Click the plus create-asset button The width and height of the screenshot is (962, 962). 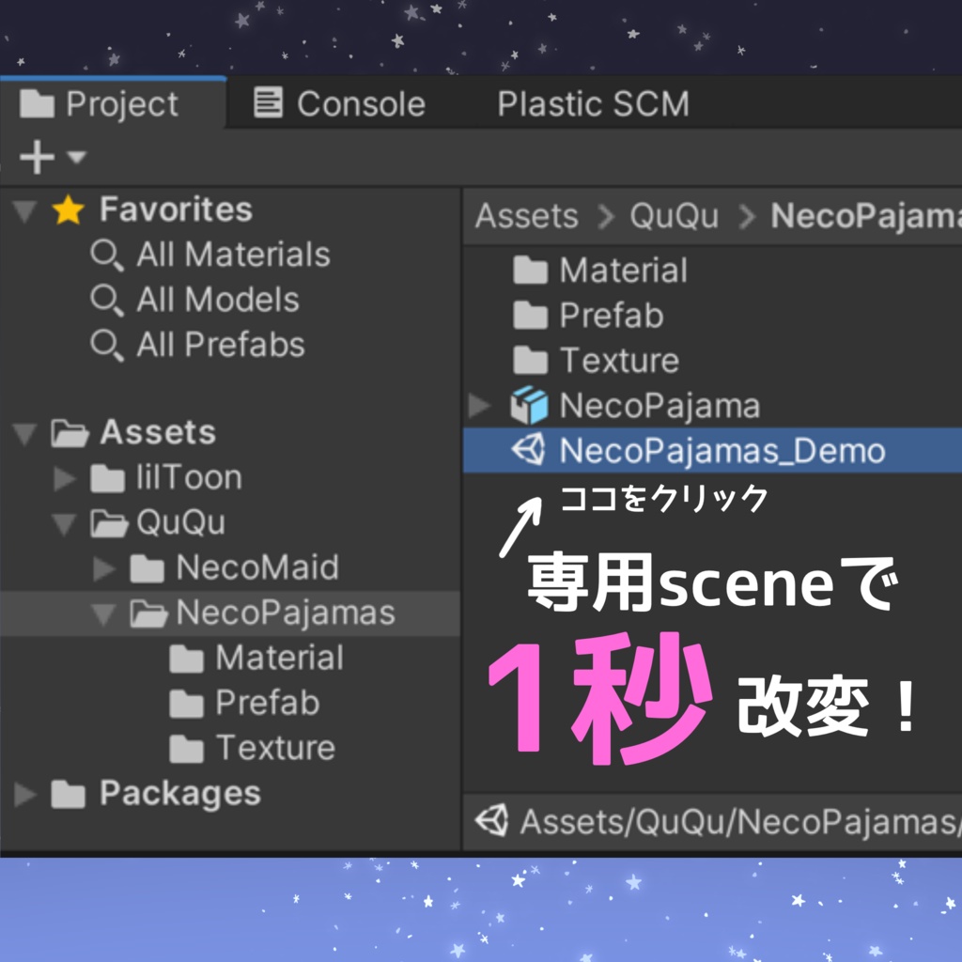[x=37, y=157]
